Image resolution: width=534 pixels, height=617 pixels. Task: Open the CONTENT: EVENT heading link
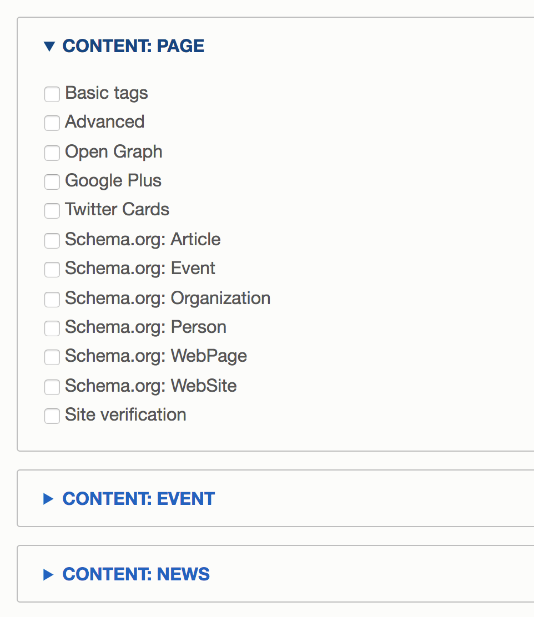138,499
